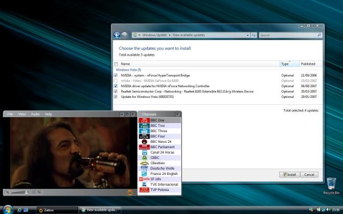Sort updates by the Type column
The image size is (343, 214).
(x=289, y=64)
